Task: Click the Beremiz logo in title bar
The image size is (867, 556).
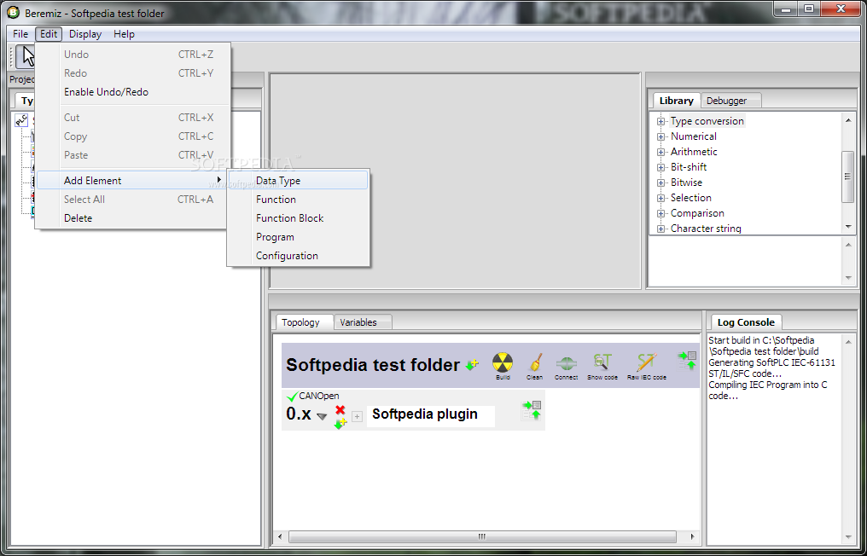Action: (13, 12)
